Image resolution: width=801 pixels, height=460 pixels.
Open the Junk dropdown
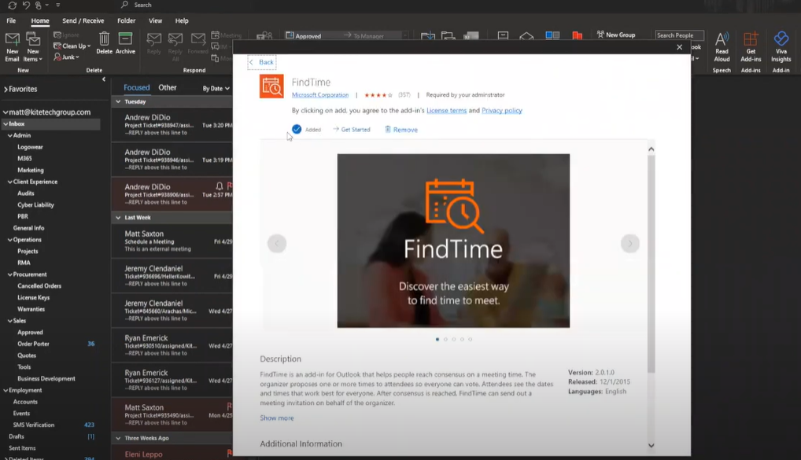[x=67, y=57]
